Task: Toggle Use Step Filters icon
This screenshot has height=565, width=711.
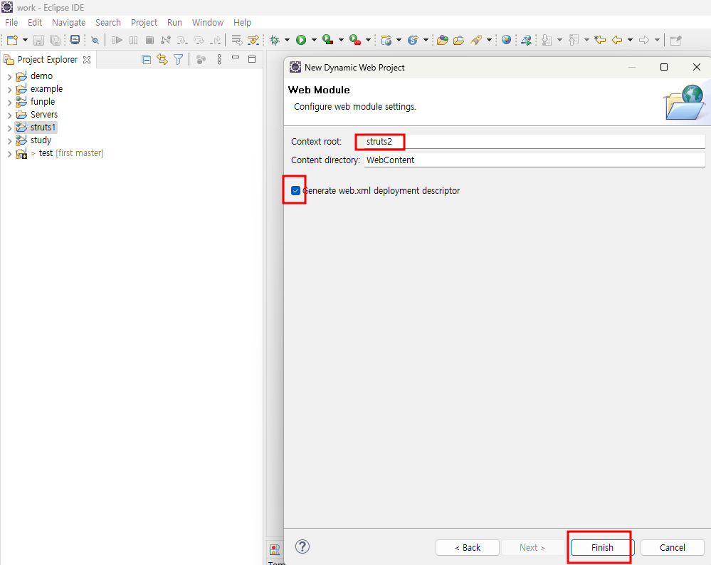Action: [x=253, y=40]
